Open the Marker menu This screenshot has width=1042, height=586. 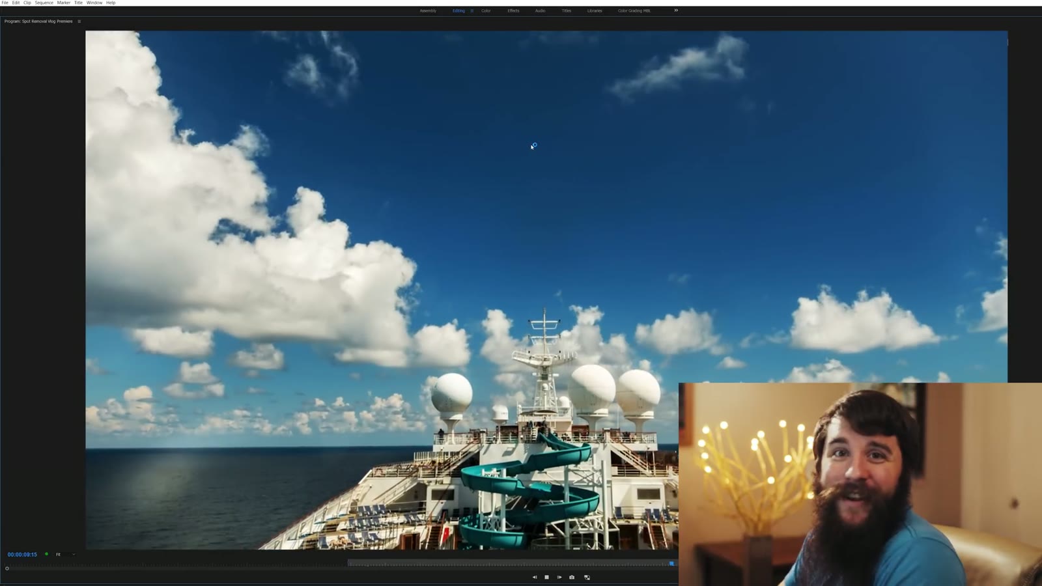[64, 3]
